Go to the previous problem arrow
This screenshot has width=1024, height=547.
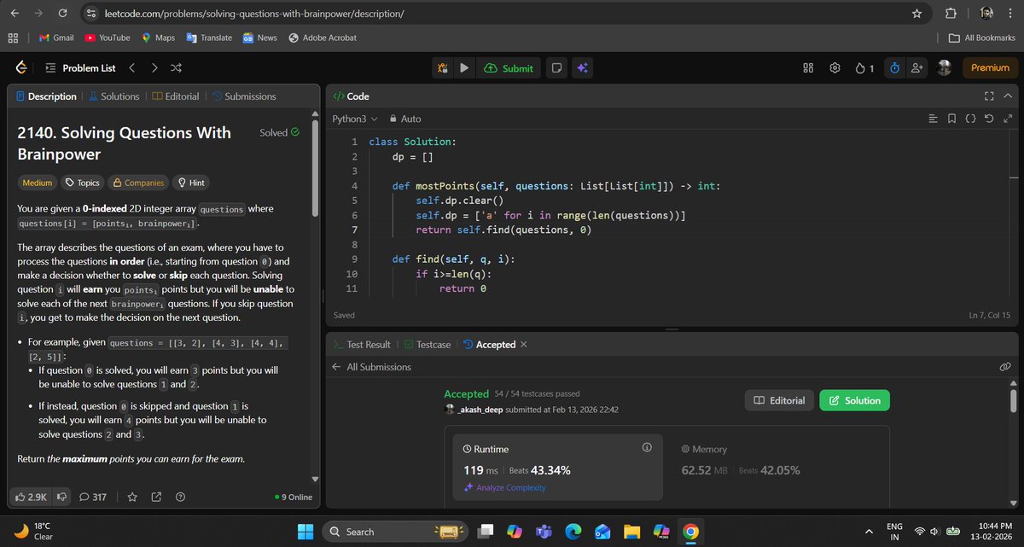(131, 68)
